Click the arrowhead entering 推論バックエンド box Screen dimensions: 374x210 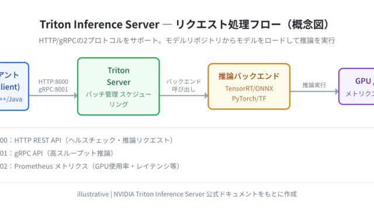206,96
